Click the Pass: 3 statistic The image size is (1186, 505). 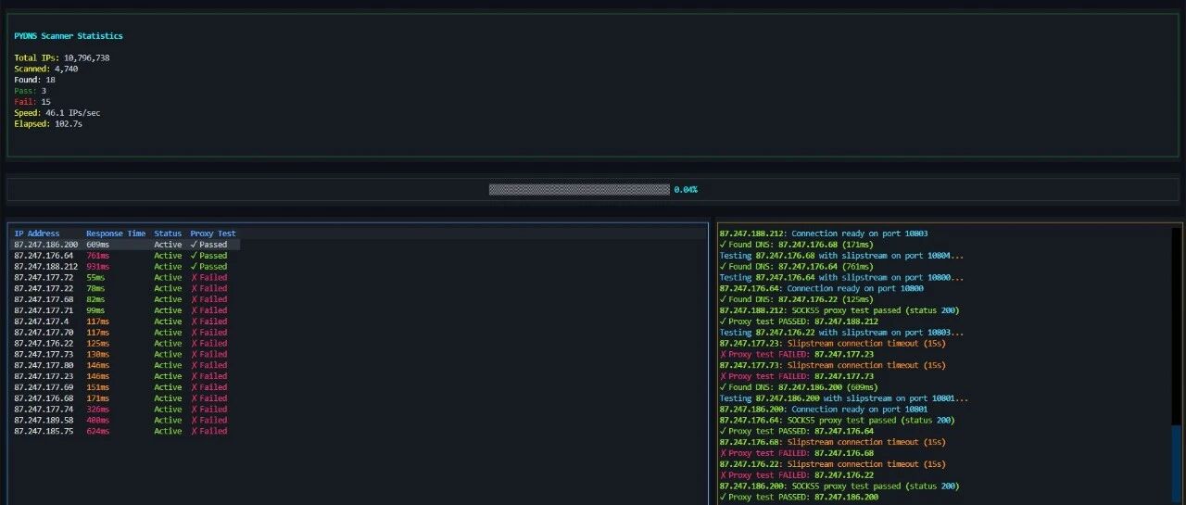[x=31, y=91]
